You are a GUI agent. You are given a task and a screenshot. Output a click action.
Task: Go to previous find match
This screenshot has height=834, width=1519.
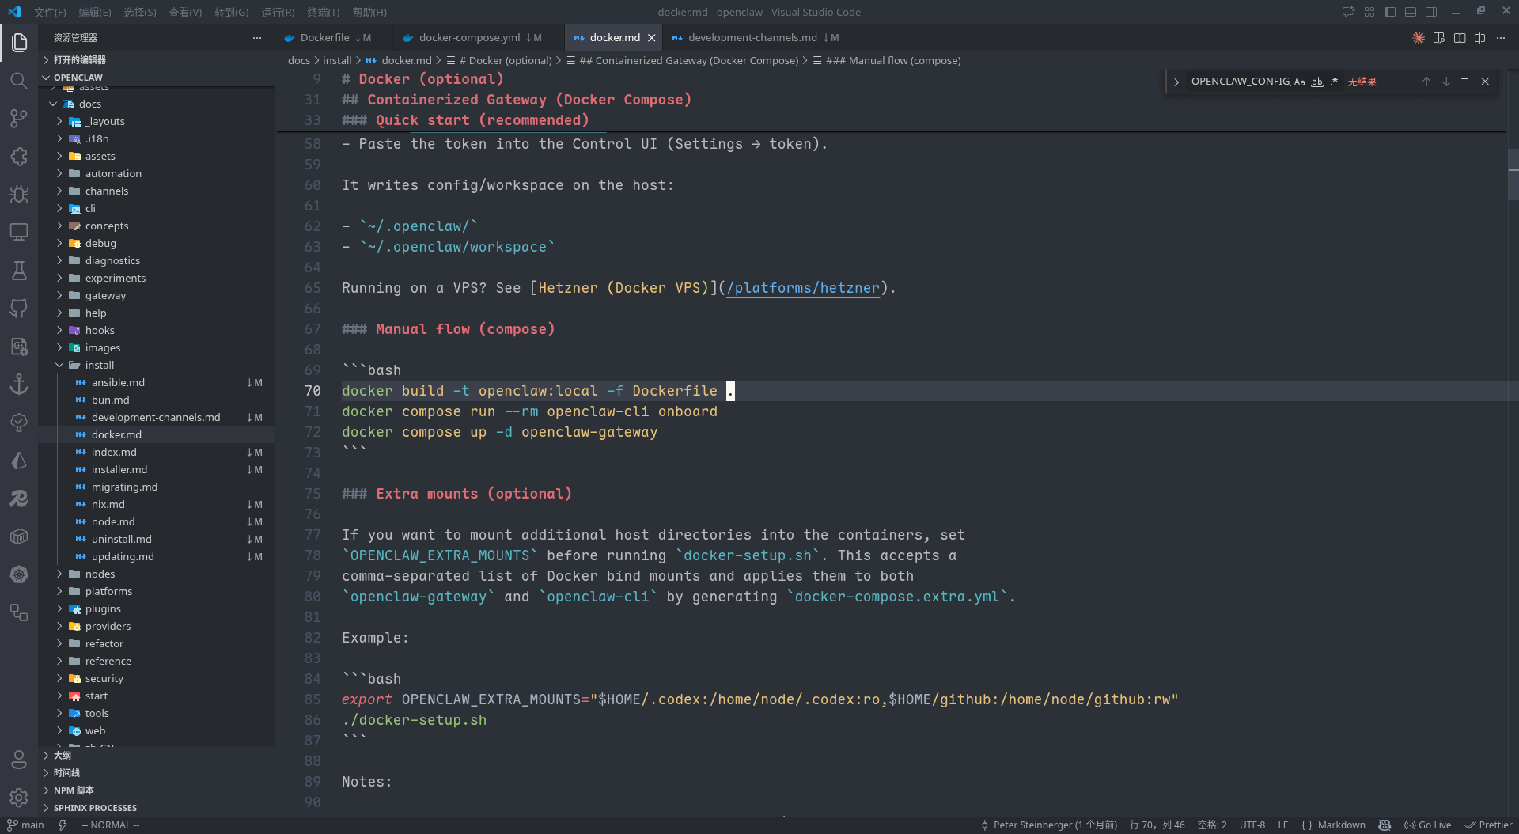tap(1426, 82)
